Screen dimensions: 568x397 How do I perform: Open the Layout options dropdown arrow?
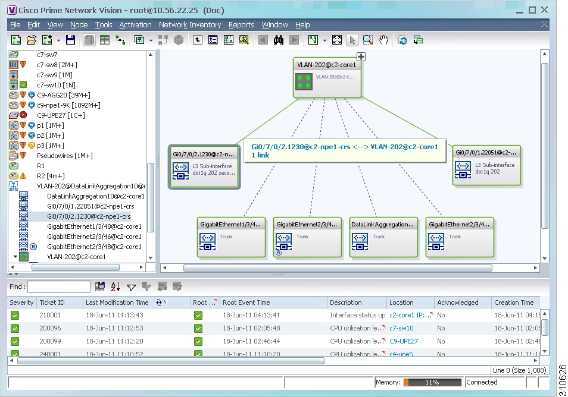[324, 40]
